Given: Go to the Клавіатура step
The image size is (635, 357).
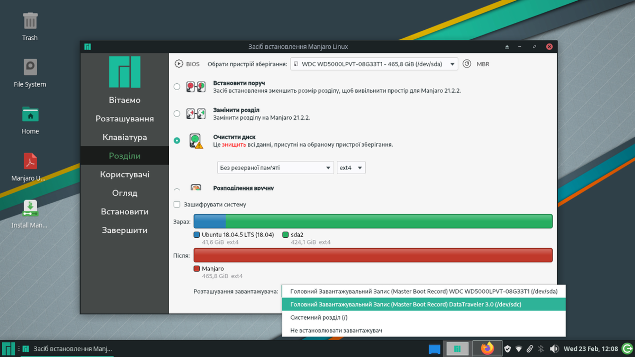Looking at the screenshot, I should pyautogui.click(x=125, y=137).
